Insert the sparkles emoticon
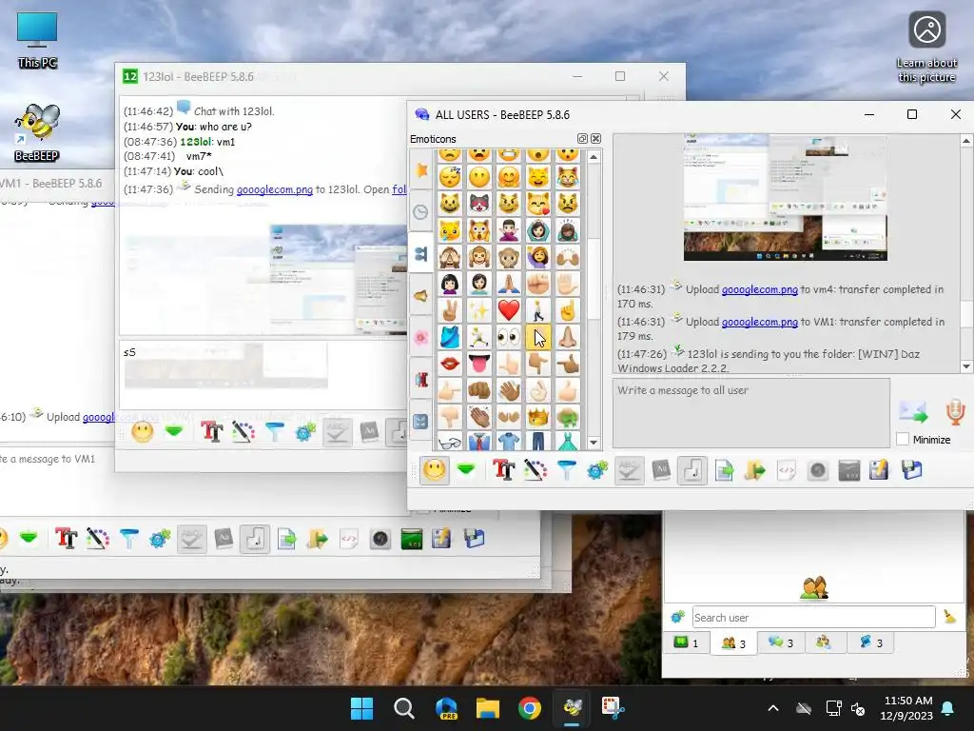This screenshot has height=731, width=974. pyautogui.click(x=479, y=309)
